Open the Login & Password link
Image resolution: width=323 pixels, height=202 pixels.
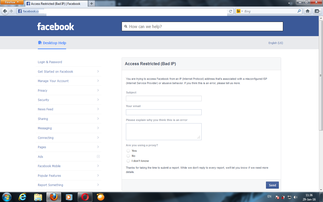(50, 62)
